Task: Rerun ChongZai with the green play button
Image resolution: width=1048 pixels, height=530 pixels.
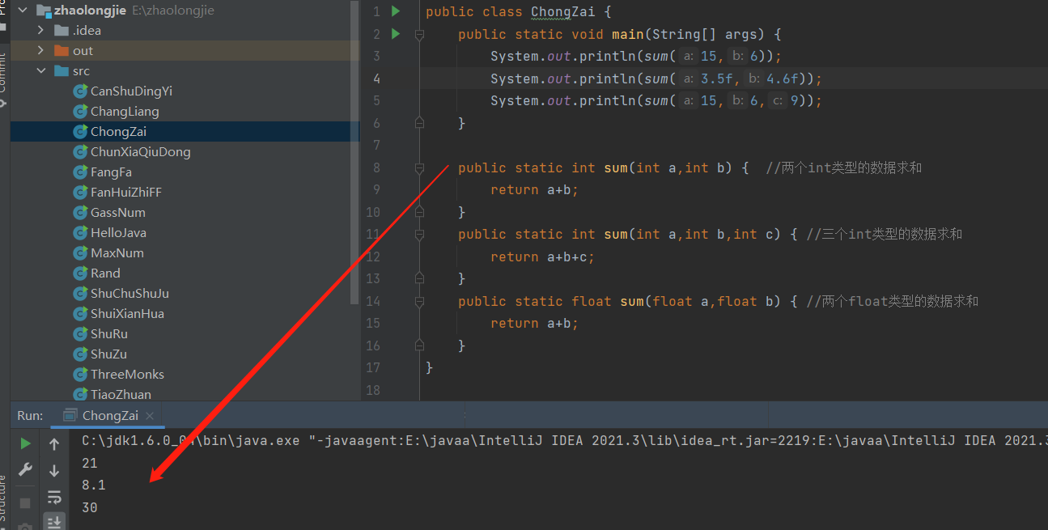Action: tap(26, 443)
